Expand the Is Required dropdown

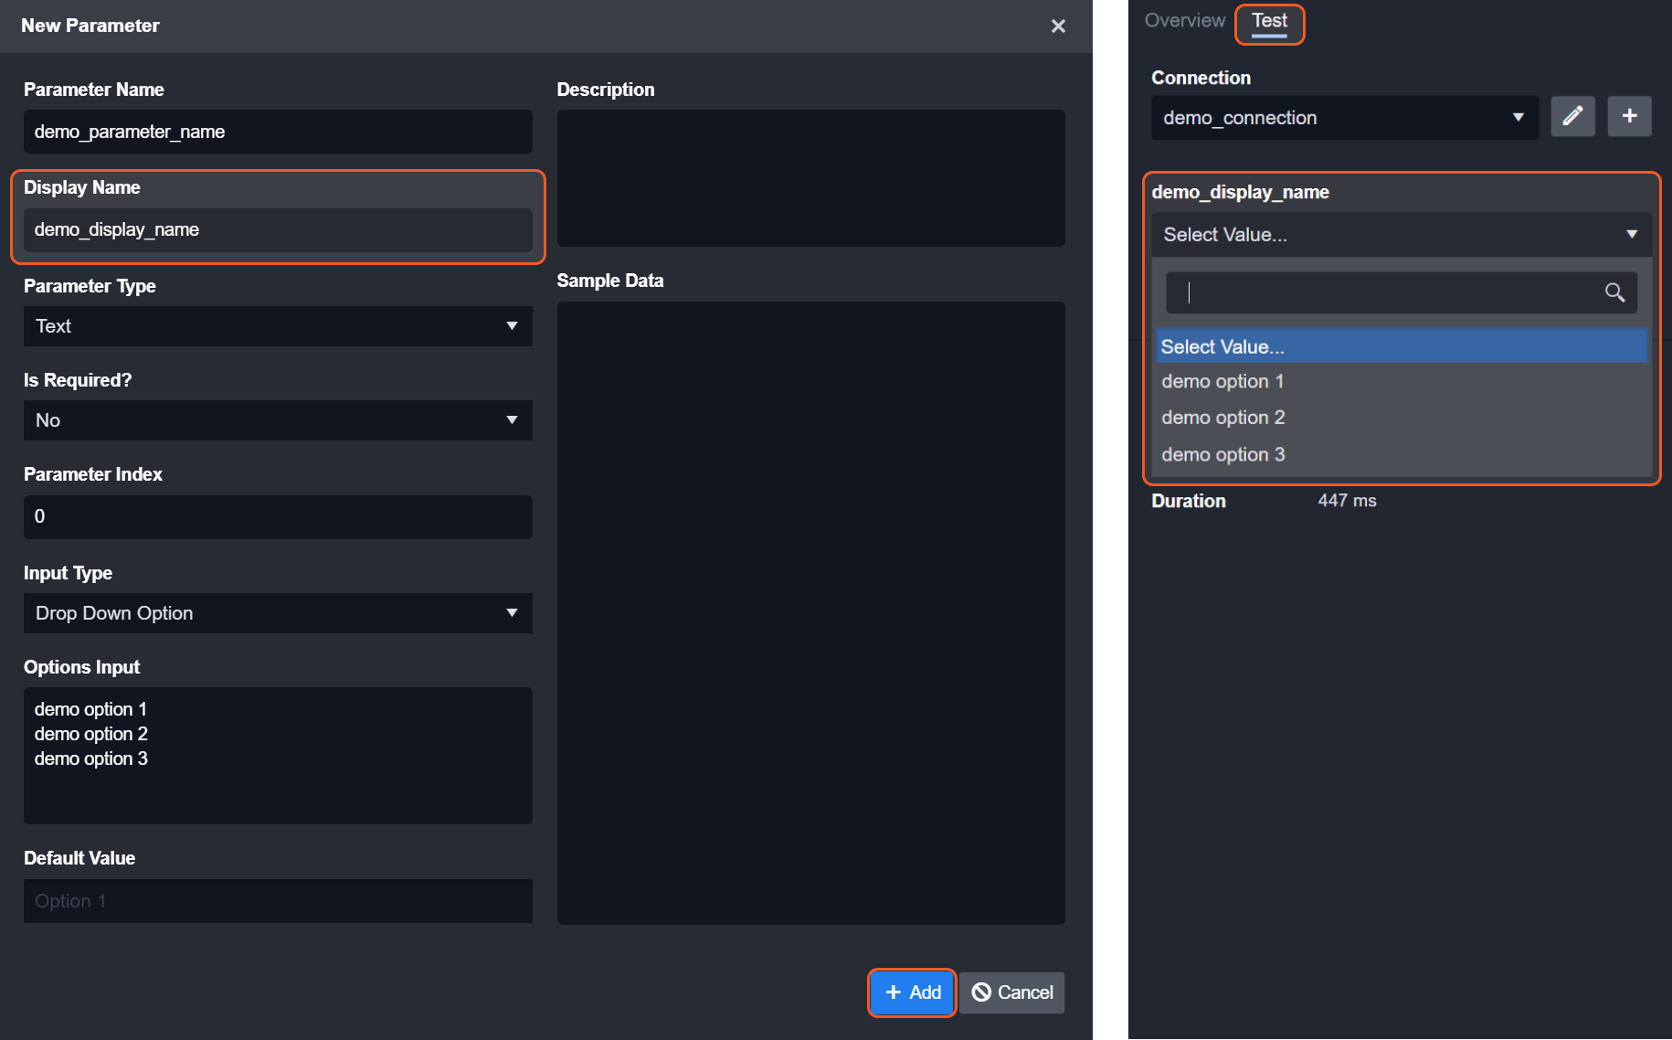click(x=278, y=420)
